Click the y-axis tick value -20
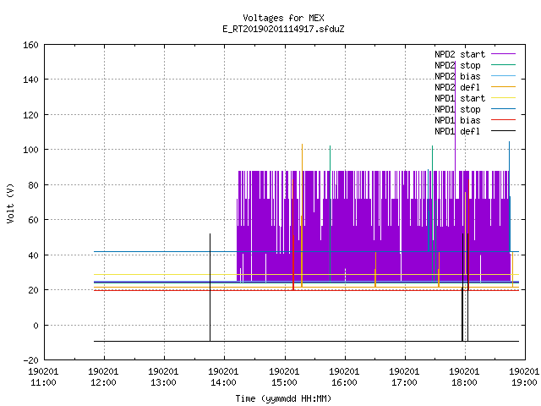The width and height of the screenshot is (541, 406). (30, 360)
